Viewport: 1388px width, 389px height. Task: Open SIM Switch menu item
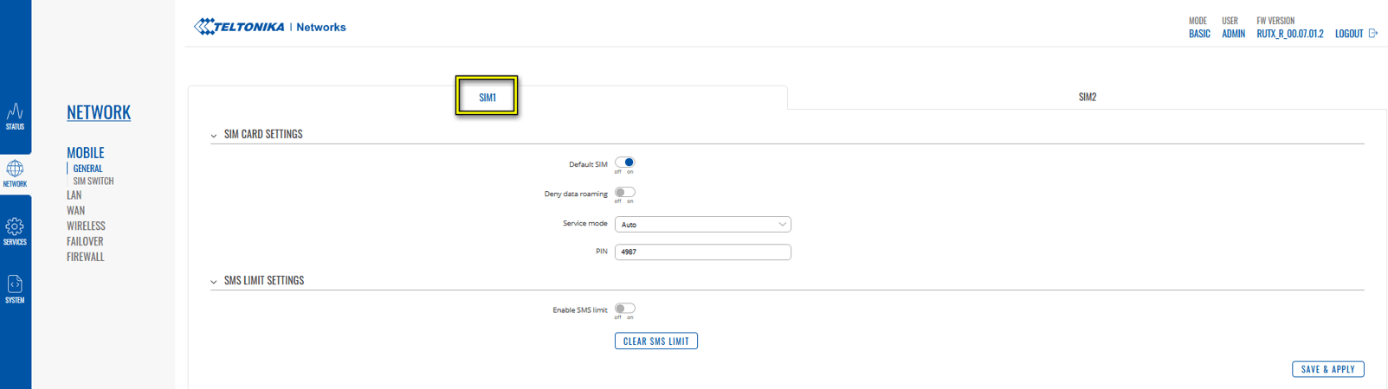[x=94, y=182]
